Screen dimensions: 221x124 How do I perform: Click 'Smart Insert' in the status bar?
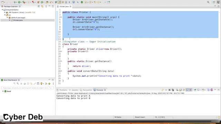tap(140, 117)
